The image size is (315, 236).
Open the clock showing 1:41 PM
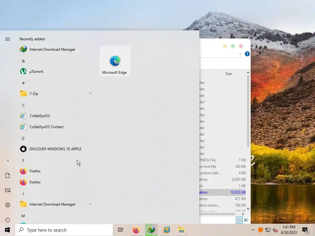tap(289, 230)
